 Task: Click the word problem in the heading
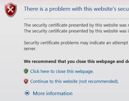coord(60,9)
